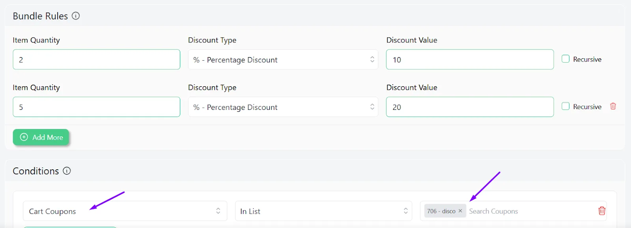The height and width of the screenshot is (228, 631).
Task: Remove the 706 - disco coupon tag
Action: [460, 211]
